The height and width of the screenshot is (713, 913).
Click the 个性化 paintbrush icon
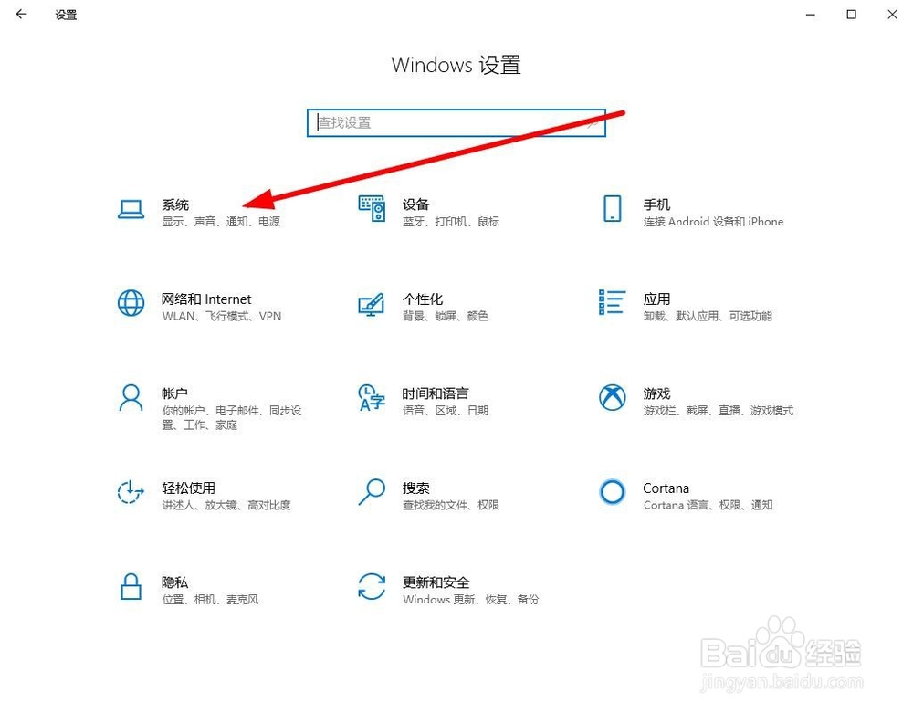pos(372,304)
